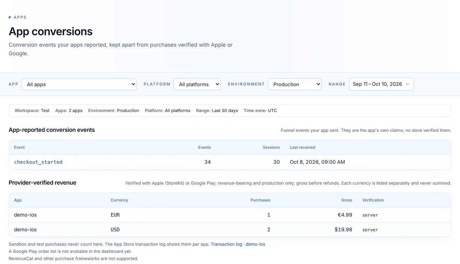Click demo-ios in the USD row

25,230
